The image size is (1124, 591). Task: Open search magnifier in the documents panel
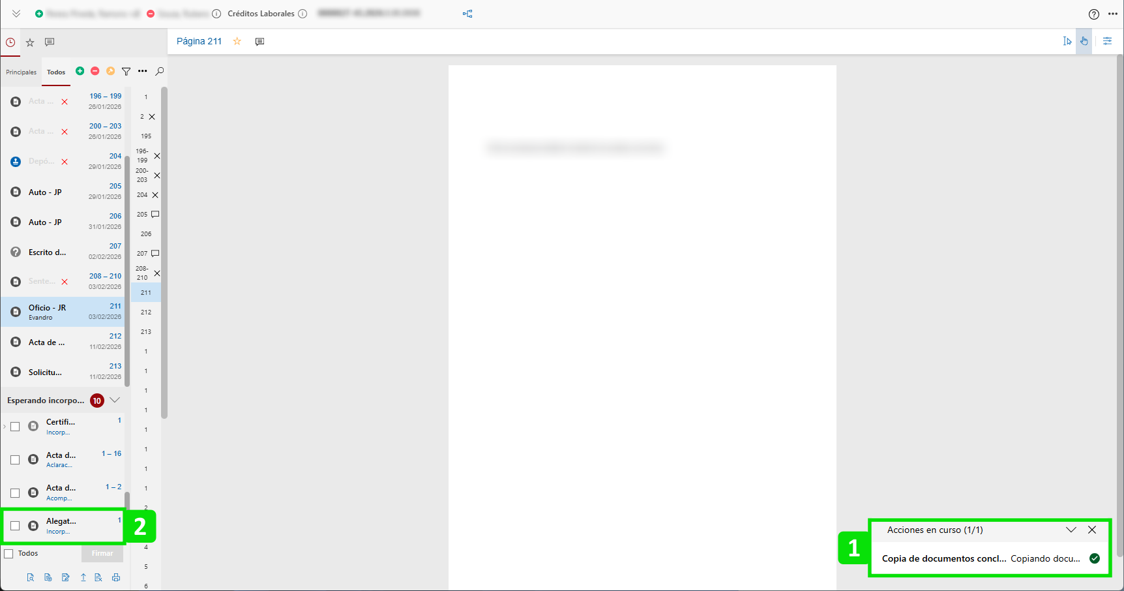(160, 71)
